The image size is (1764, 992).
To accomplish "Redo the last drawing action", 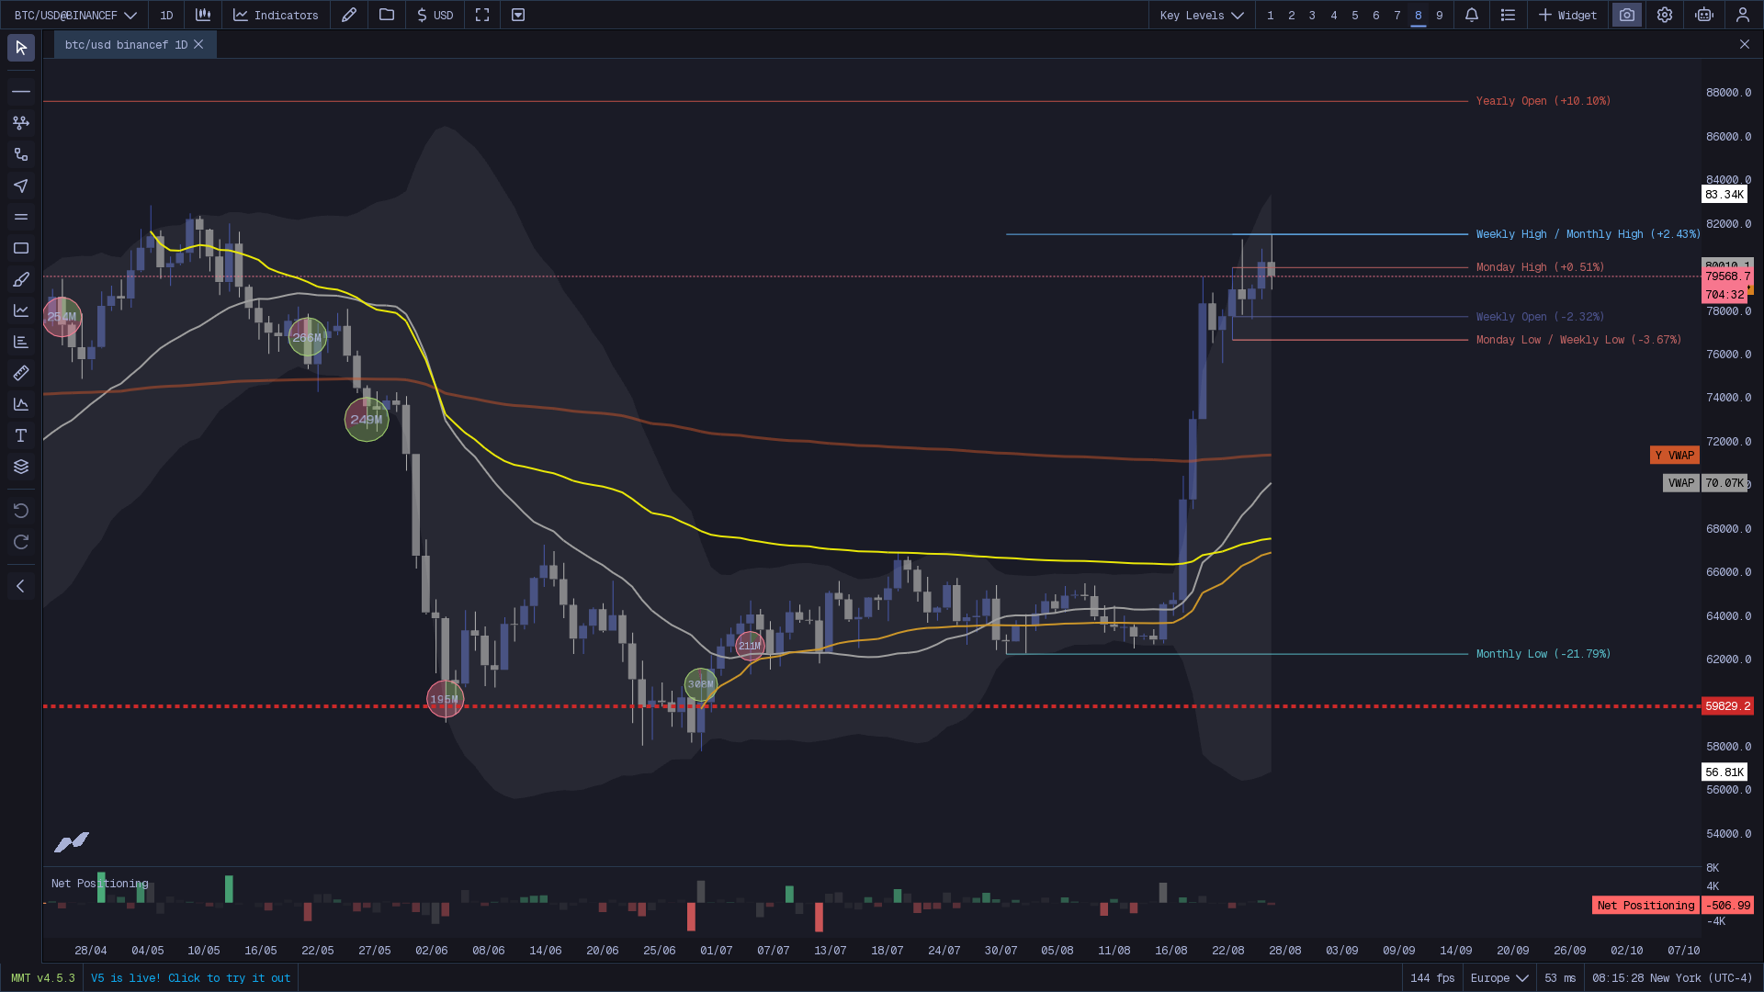I will click(21, 542).
